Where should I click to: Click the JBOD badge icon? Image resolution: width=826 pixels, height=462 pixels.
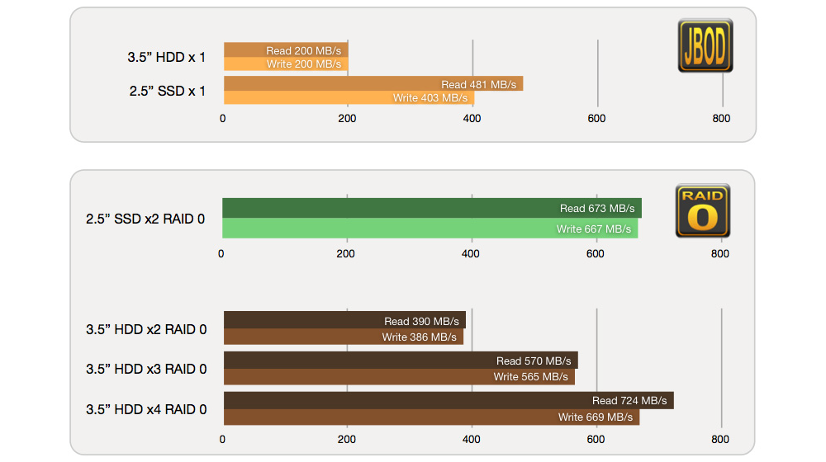tap(705, 46)
